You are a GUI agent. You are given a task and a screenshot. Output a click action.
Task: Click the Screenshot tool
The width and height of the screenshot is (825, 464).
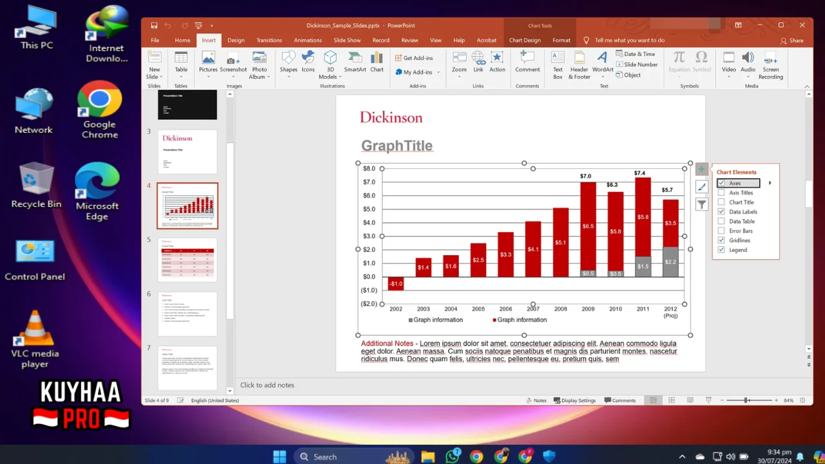pyautogui.click(x=233, y=64)
